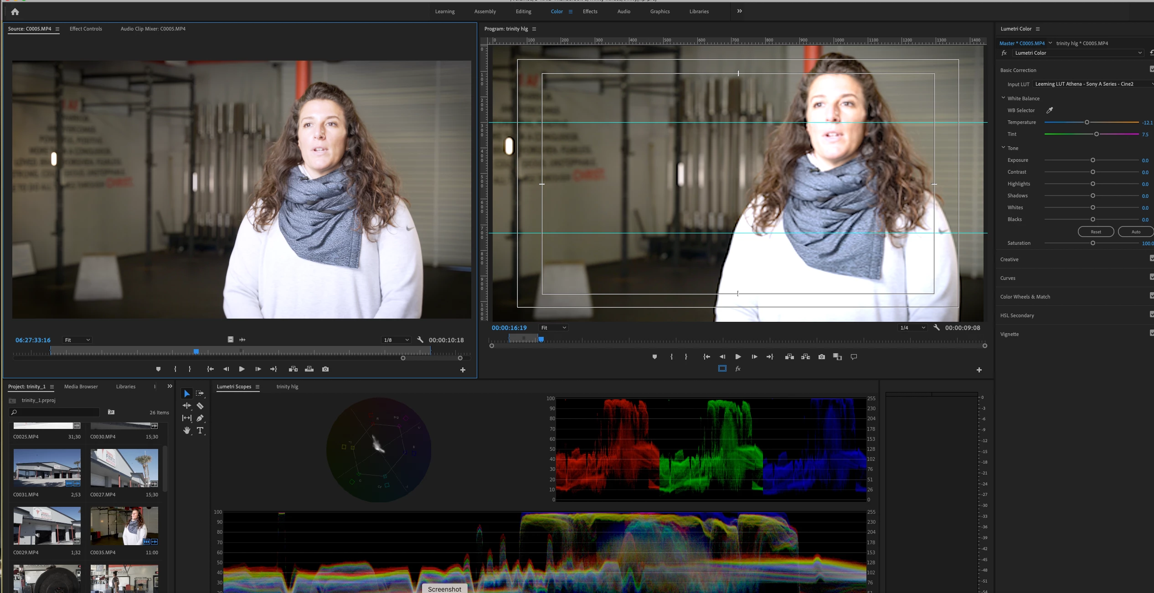Viewport: 1154px width, 593px height.
Task: Select the Pen tool
Action: (x=200, y=418)
